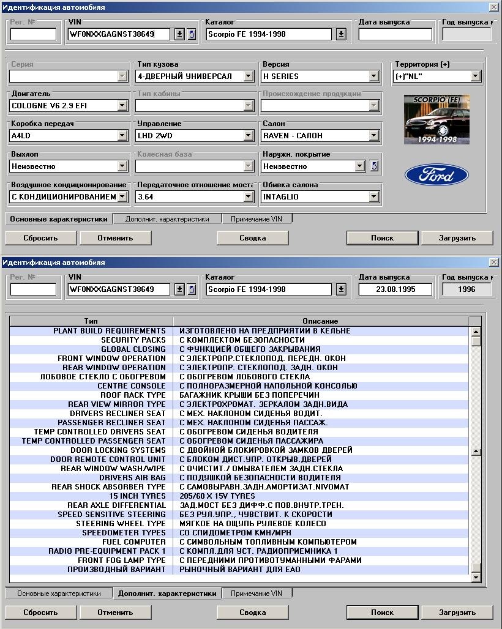Click Рег. № field in upper window

(x=33, y=34)
